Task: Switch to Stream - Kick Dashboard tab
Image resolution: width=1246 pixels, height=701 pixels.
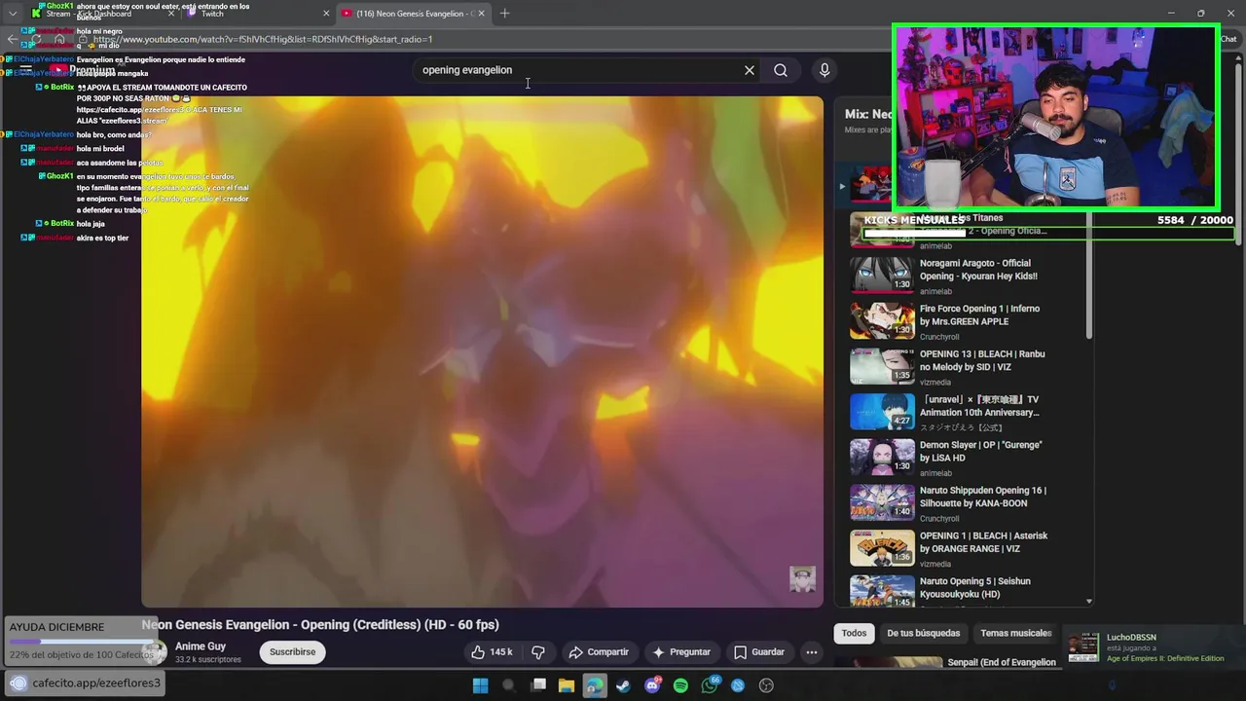Action: click(101, 14)
